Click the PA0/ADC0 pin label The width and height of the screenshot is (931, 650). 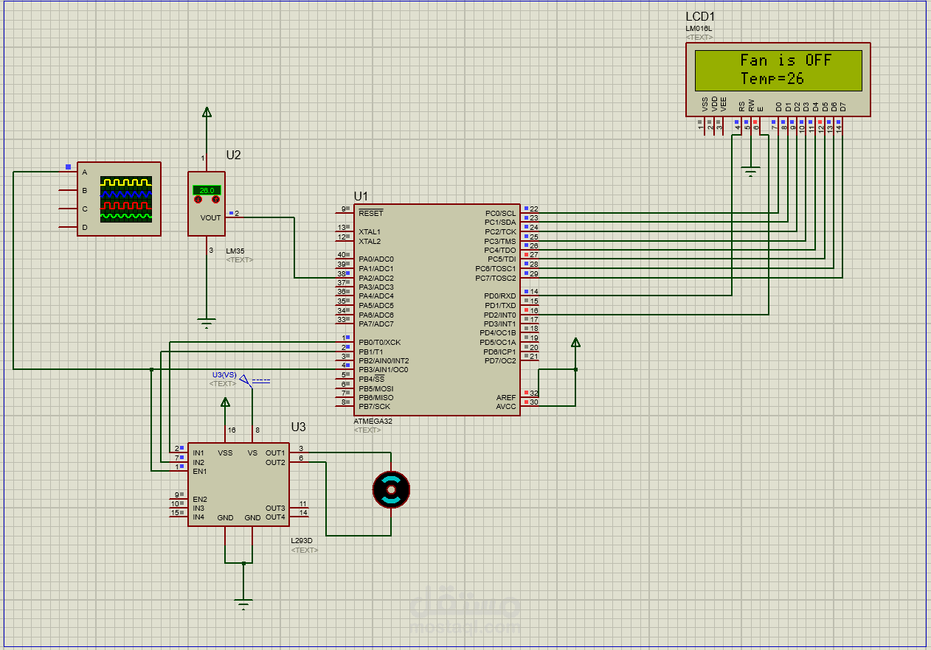pyautogui.click(x=376, y=259)
